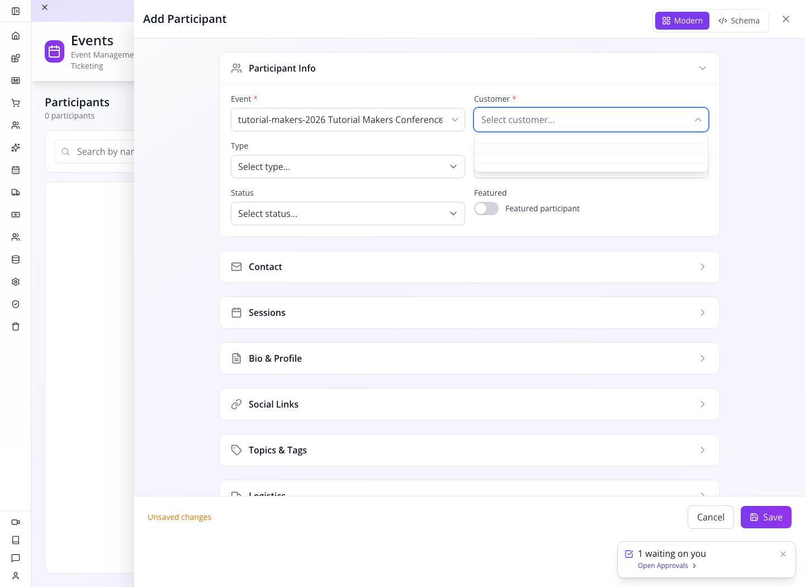
Task: Click the purple Events calendar logo
Action: click(x=54, y=51)
